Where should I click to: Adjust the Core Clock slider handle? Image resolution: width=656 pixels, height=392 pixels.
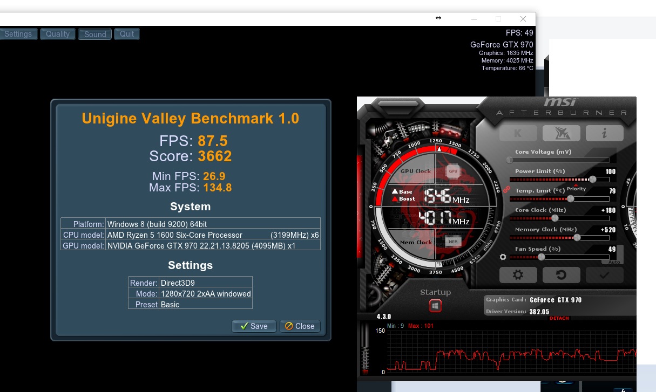click(x=554, y=218)
